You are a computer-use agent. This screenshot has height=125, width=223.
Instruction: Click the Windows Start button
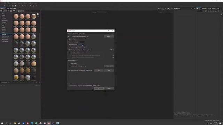click(2, 123)
